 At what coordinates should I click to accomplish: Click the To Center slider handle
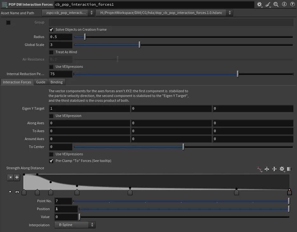coord(183,147)
